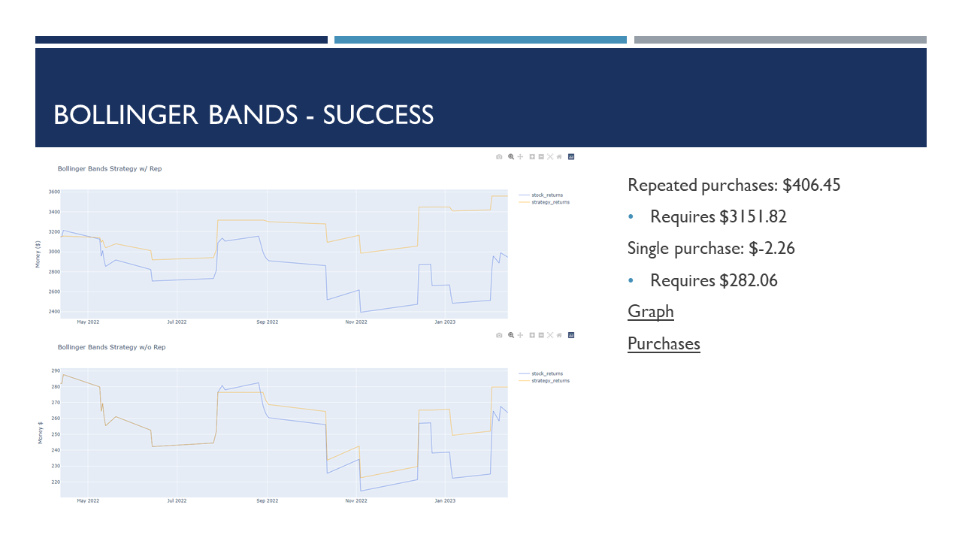Click autoscale icon on bottom chart
962x541 pixels.
click(550, 335)
